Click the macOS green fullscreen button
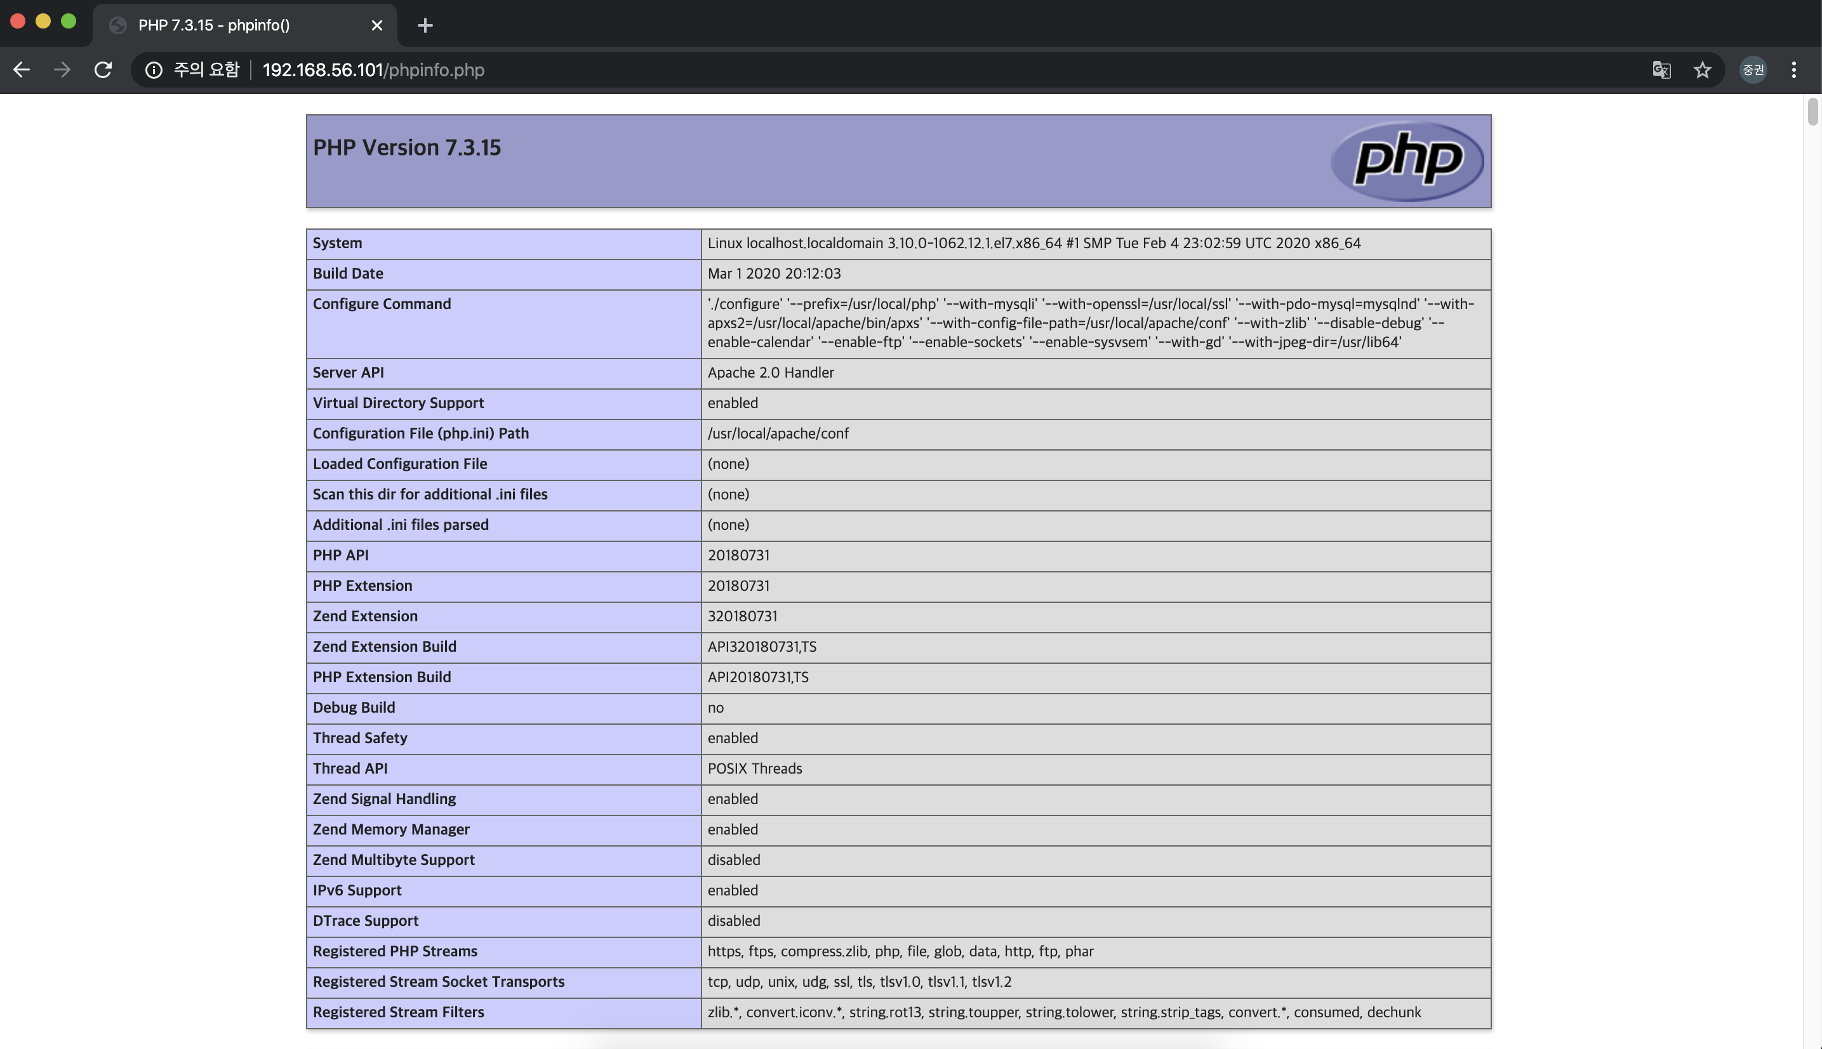This screenshot has width=1822, height=1049. click(x=69, y=21)
